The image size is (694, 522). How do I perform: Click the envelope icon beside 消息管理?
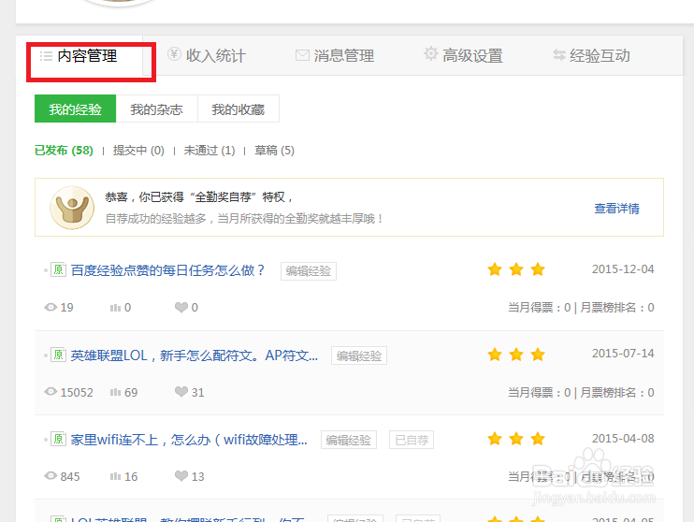click(x=302, y=55)
